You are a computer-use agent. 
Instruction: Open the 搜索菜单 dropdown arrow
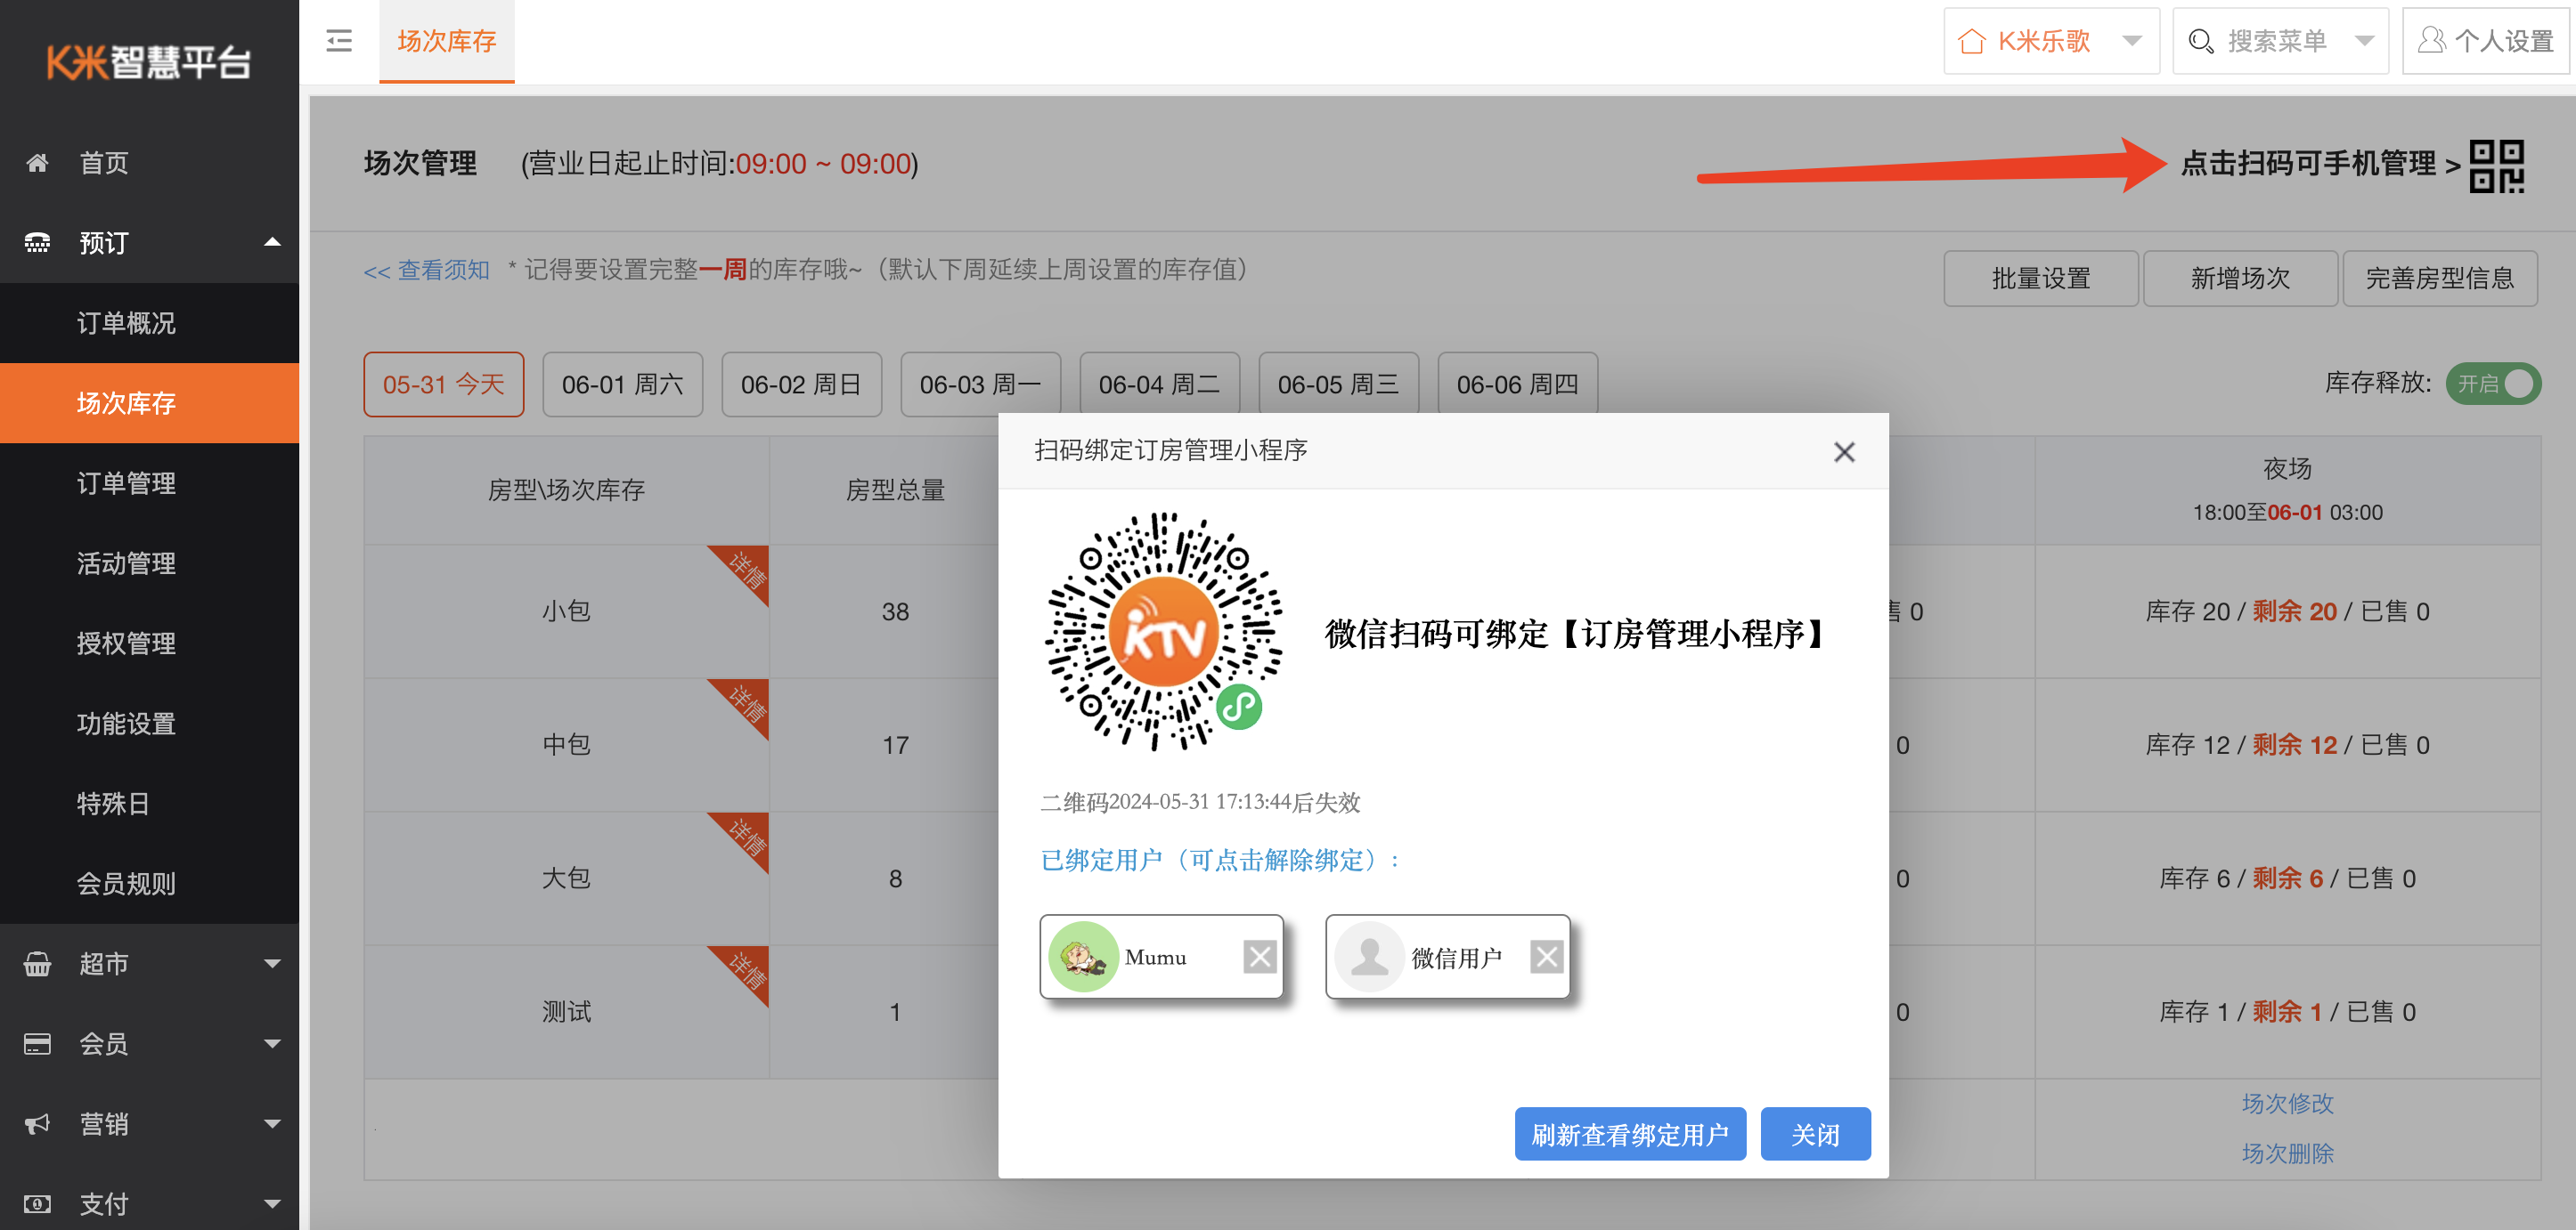click(x=2364, y=41)
